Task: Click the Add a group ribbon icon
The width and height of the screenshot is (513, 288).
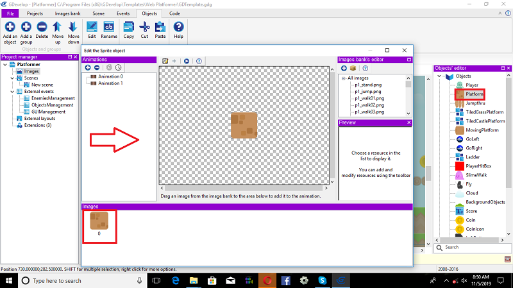Action: 26,27
